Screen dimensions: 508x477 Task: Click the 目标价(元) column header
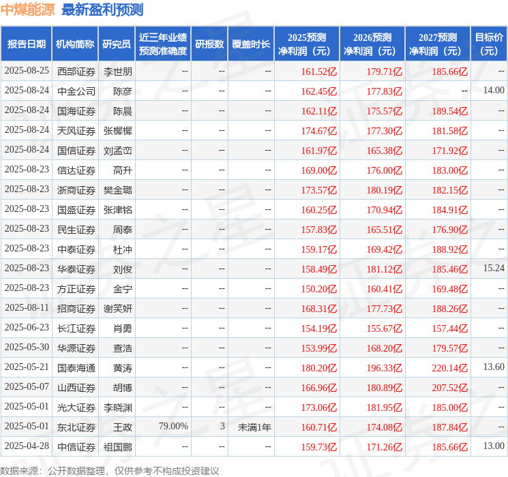(489, 44)
